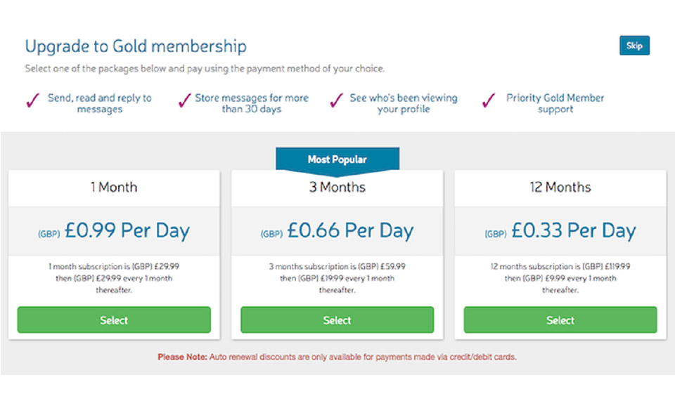The image size is (675, 394).
Task: Click the 1 Month plan heading
Action: point(114,188)
